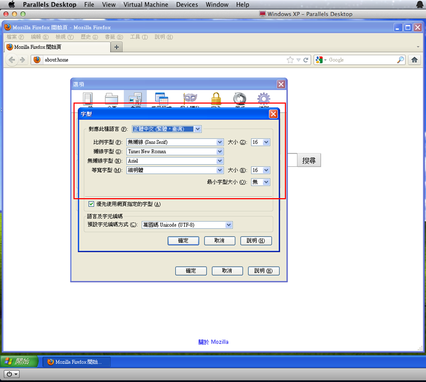The image size is (426, 382).
Task: Open the Sync panel icon
Action: 239,98
